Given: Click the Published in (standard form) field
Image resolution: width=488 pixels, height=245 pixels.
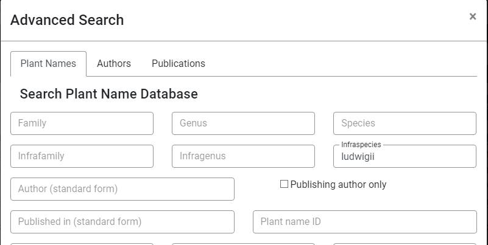Looking at the screenshot, I should [122, 222].
